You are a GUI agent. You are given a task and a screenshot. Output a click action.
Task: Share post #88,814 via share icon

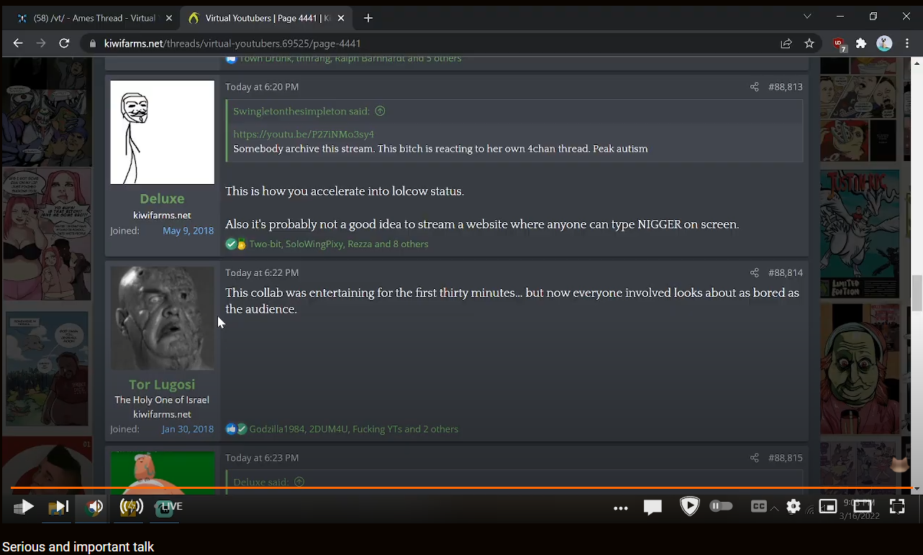pos(754,273)
